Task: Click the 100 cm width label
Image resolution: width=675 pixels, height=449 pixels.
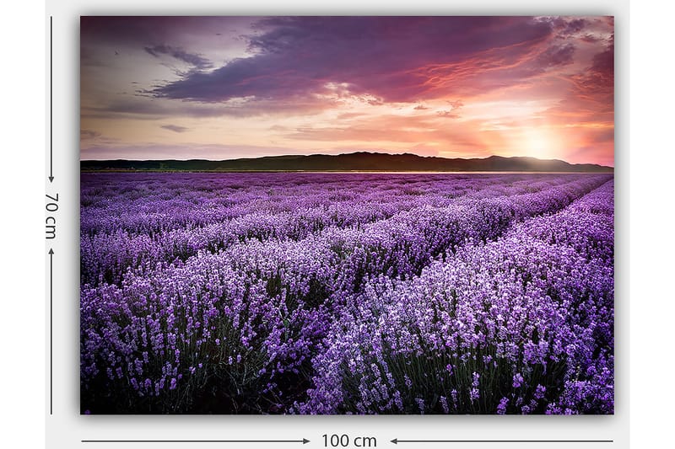Action: 348,441
